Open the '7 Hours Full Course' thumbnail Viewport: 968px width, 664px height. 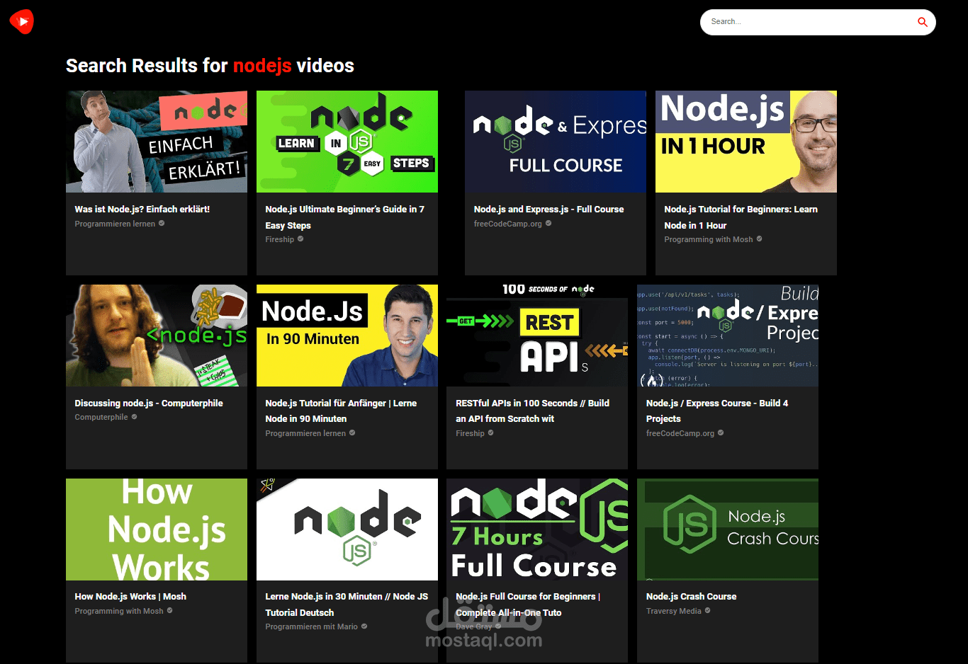[537, 530]
